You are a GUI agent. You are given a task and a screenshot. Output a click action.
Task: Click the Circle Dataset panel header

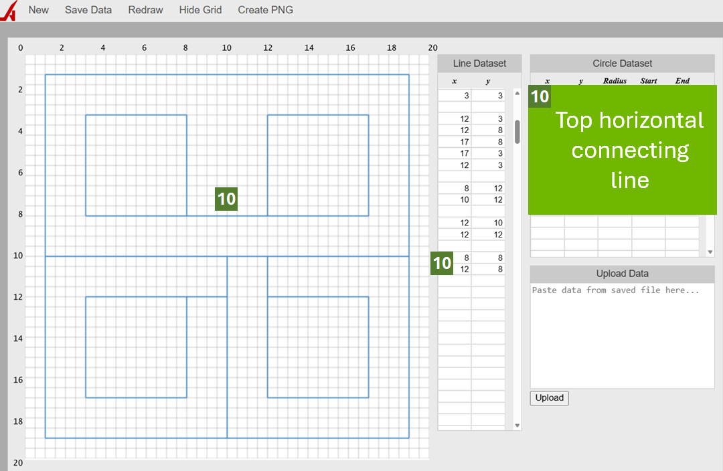pos(622,63)
